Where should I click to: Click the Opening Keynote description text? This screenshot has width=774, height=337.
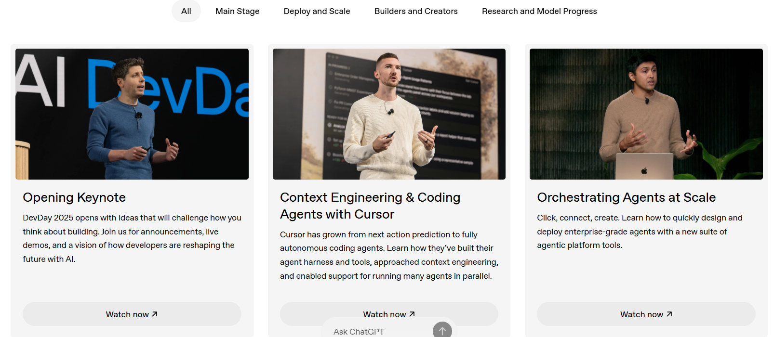132,238
